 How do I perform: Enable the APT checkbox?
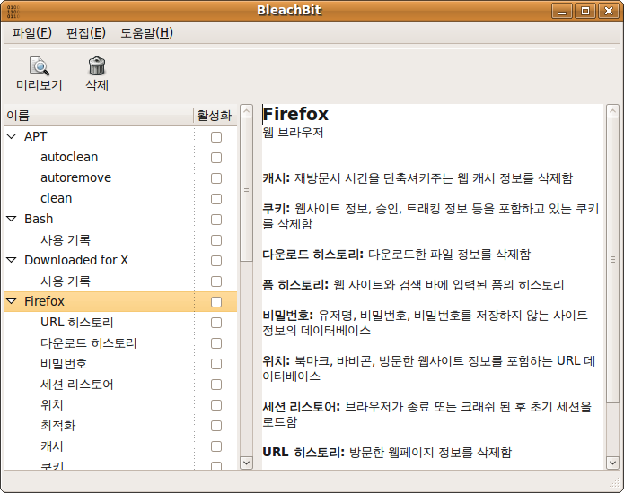point(216,137)
